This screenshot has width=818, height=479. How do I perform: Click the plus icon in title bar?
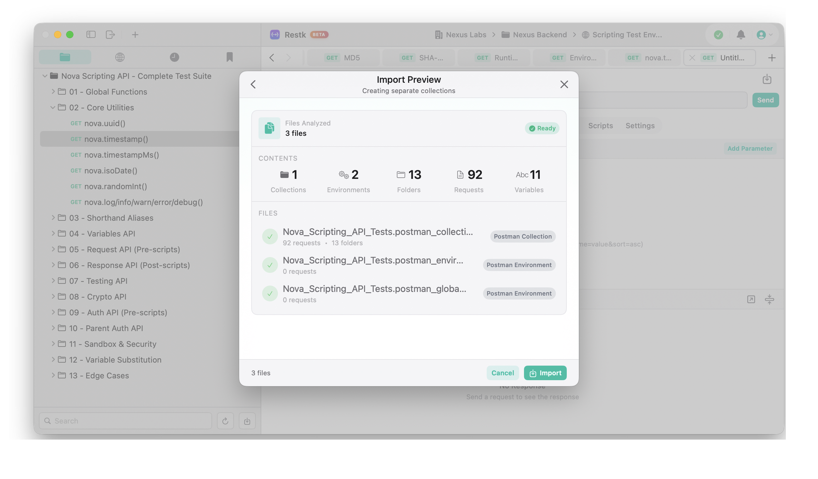(135, 34)
